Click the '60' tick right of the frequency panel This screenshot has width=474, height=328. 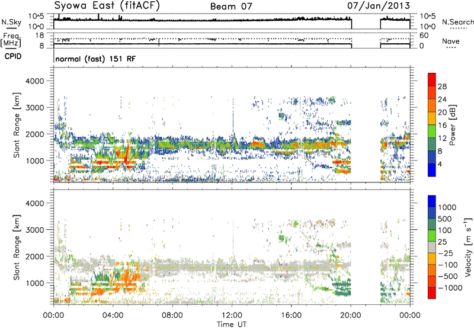tap(424, 36)
